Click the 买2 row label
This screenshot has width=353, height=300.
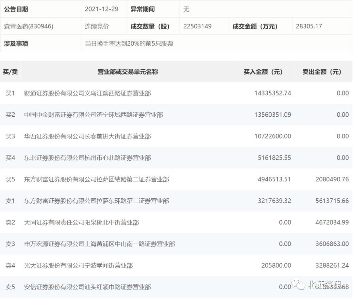pyautogui.click(x=10, y=115)
